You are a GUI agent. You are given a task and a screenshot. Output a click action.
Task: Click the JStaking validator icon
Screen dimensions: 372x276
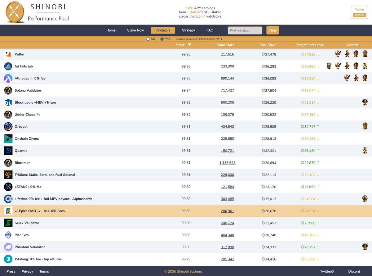pos(8,259)
